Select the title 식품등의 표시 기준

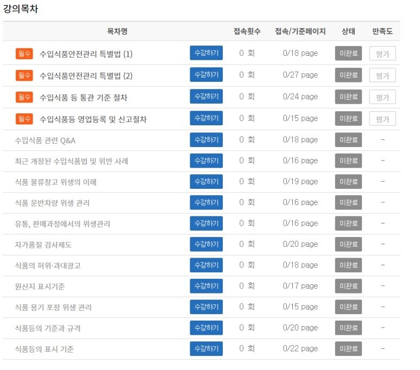[44, 349]
